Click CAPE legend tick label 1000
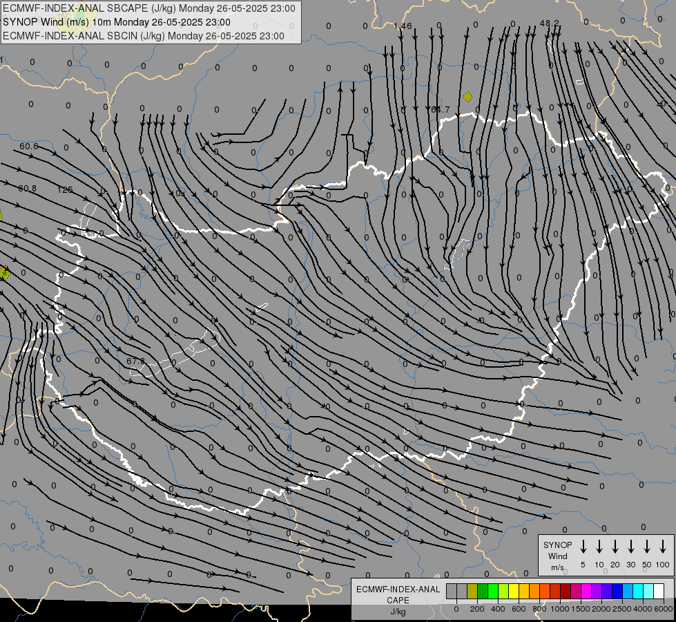 (559, 609)
